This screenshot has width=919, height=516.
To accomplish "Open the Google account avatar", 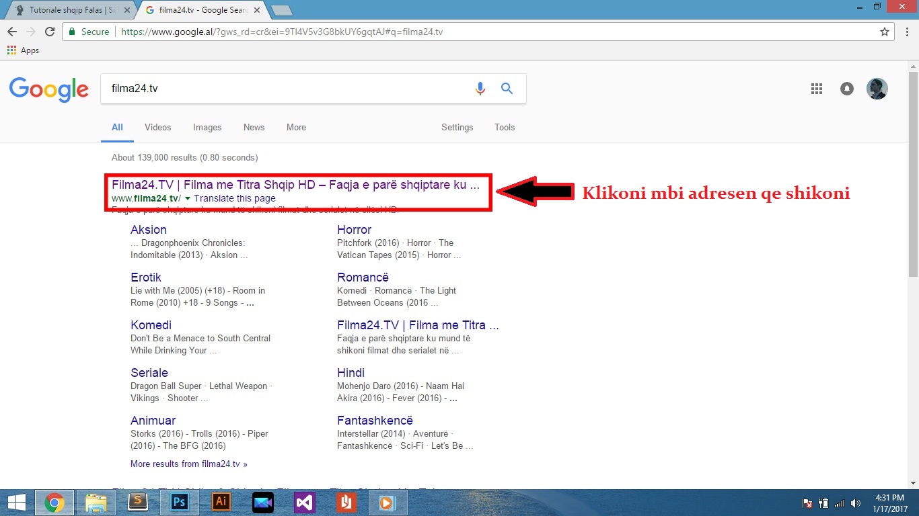I will (x=877, y=89).
